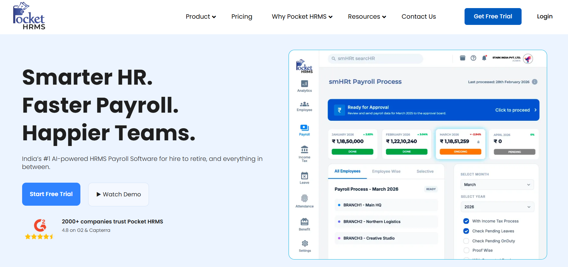Image resolution: width=568 pixels, height=267 pixels.
Task: Click the Click to proceed link
Action: point(516,110)
